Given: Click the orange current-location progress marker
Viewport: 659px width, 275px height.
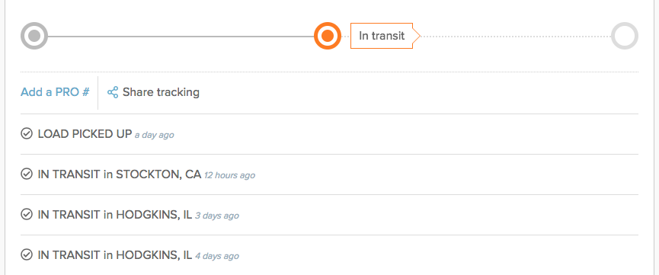Looking at the screenshot, I should coord(328,36).
